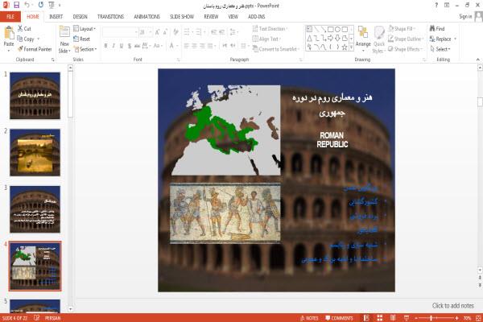Select the star shape in shapes gallery

[x=345, y=47]
